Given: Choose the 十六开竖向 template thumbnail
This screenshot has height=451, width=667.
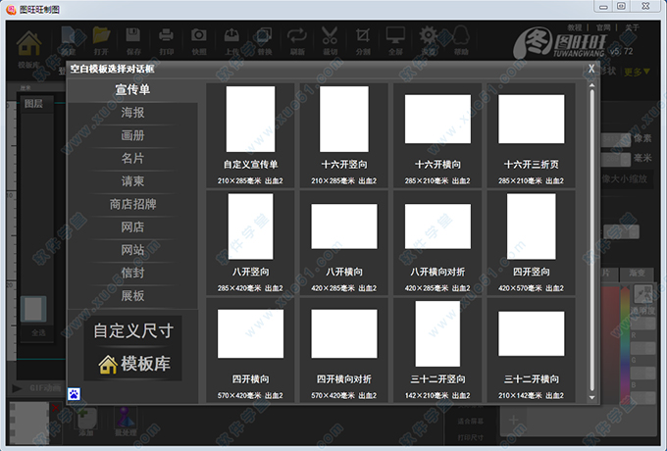Looking at the screenshot, I should (344, 119).
